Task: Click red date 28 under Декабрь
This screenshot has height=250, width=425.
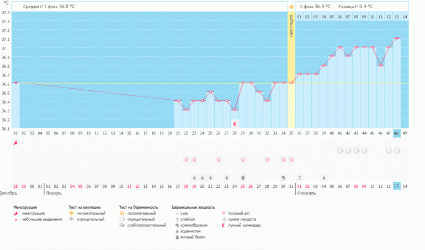Action: 15,186
